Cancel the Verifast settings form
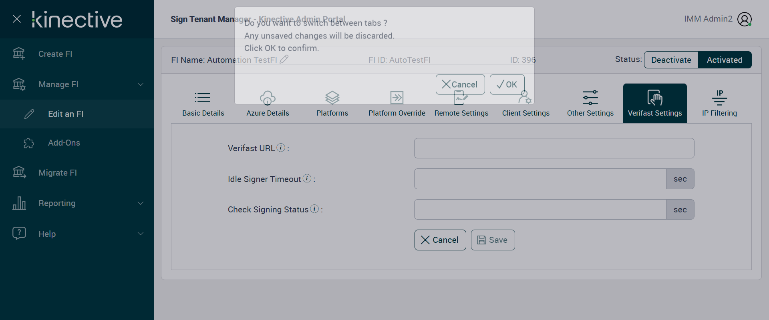 click(440, 240)
